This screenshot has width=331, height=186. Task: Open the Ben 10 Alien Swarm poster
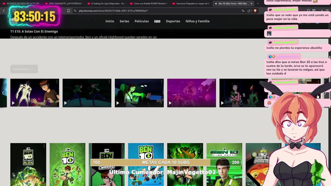(x=224, y=165)
